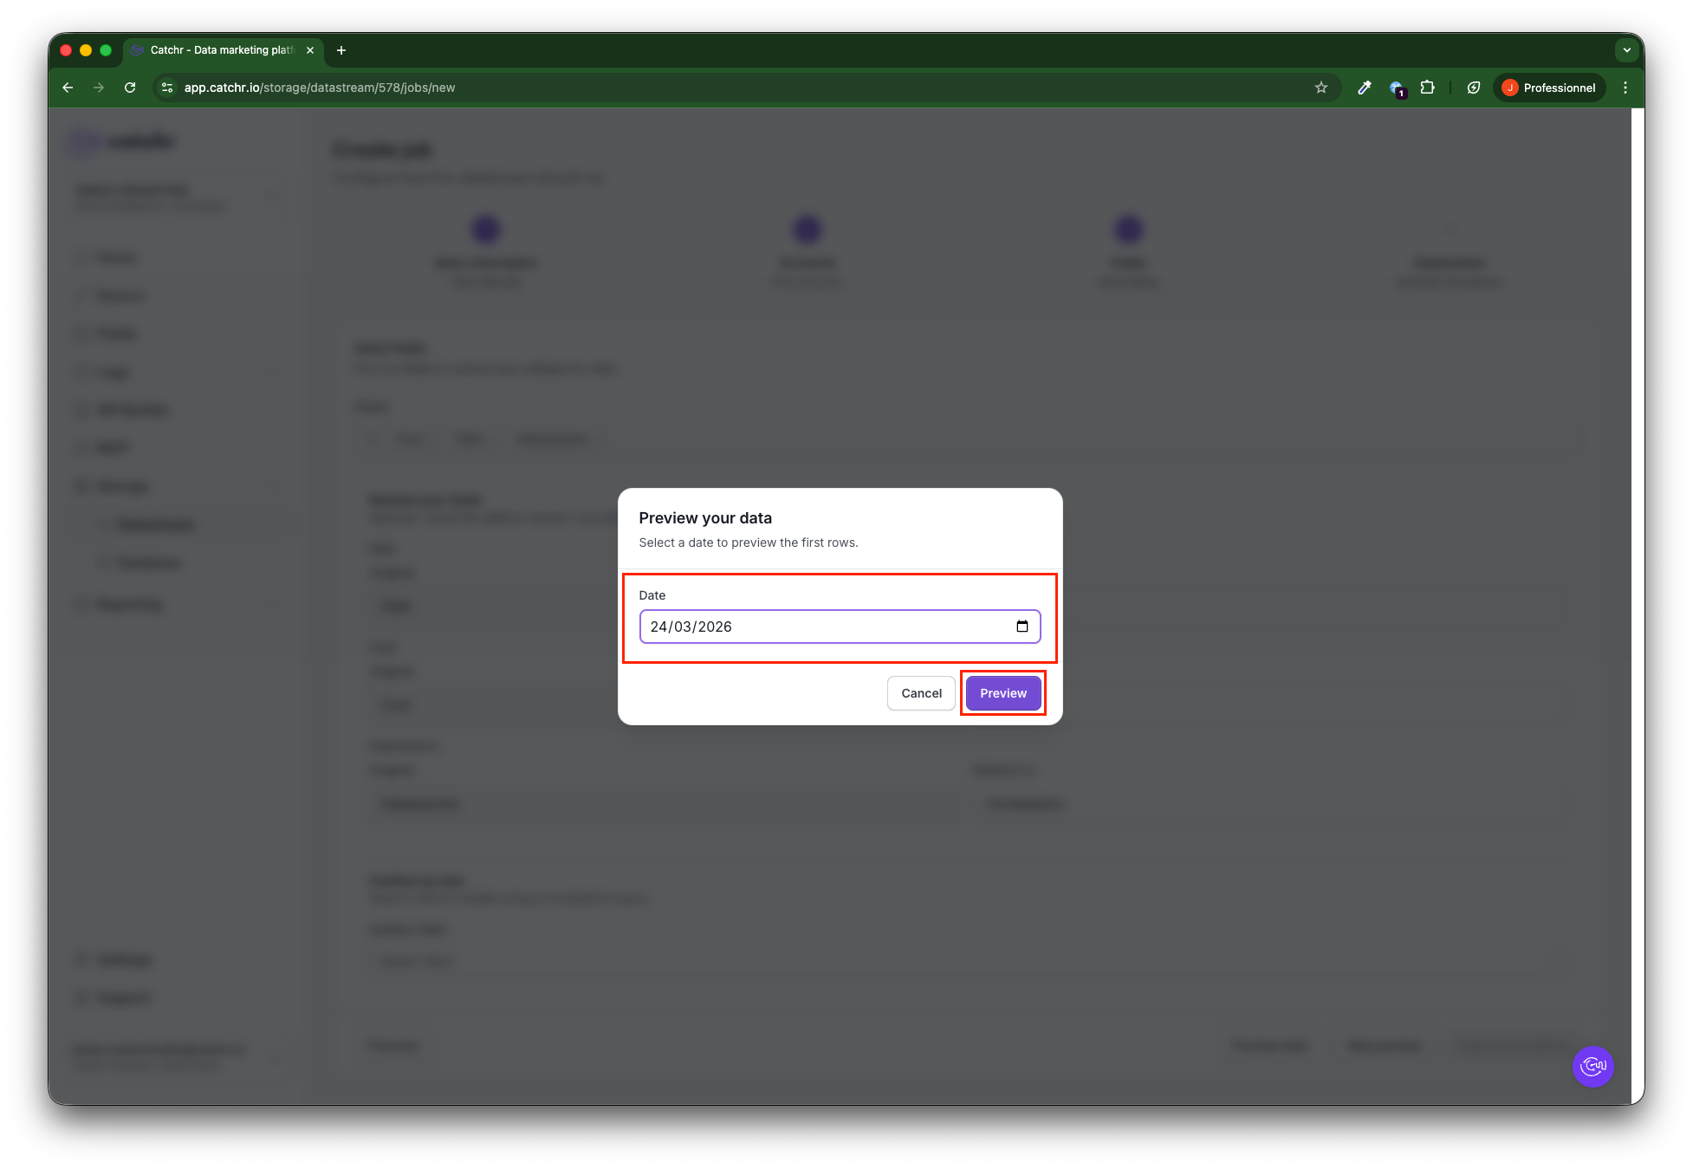Open the Extensions puzzle piece menu
The width and height of the screenshot is (1693, 1169).
(1428, 88)
